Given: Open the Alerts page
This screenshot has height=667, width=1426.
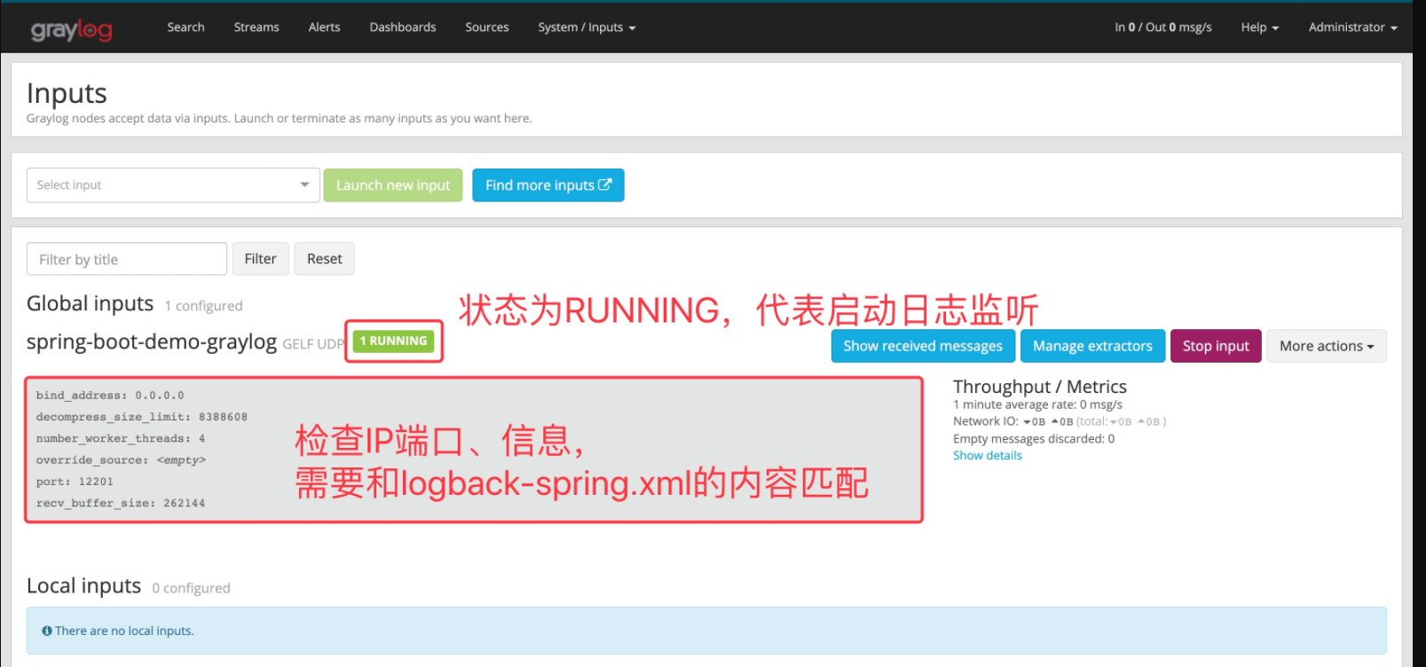Looking at the screenshot, I should tap(324, 27).
